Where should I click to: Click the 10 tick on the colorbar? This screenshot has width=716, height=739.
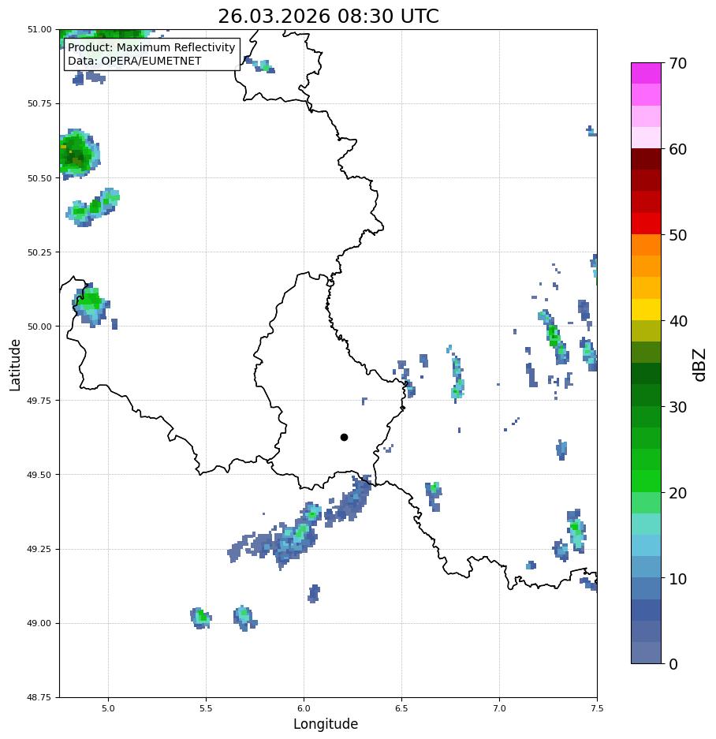(678, 579)
